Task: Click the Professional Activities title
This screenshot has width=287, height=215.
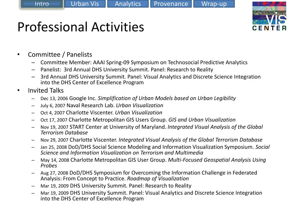Action: tap(81, 27)
